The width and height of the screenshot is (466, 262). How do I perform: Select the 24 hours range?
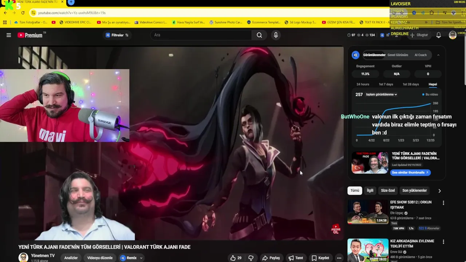click(x=363, y=84)
